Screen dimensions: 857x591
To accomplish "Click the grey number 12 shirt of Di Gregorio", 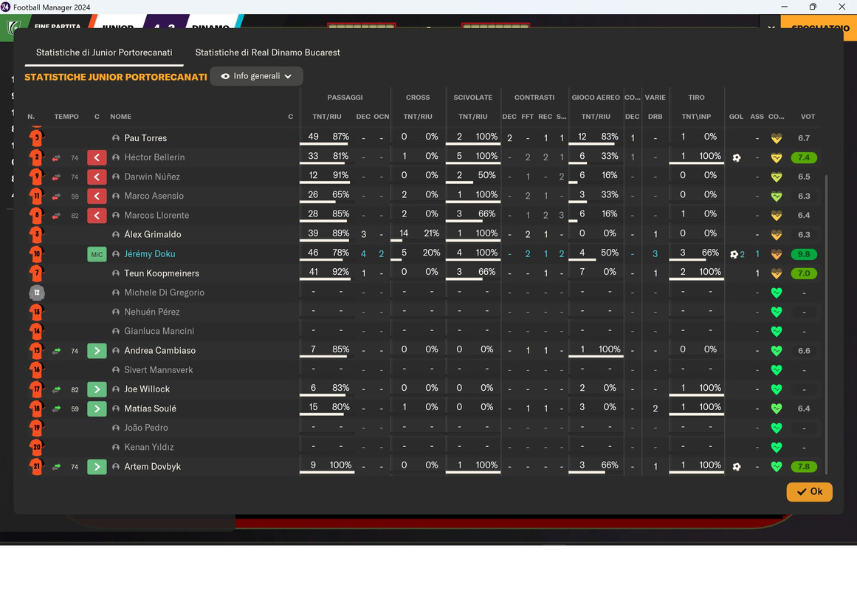I will click(x=37, y=293).
